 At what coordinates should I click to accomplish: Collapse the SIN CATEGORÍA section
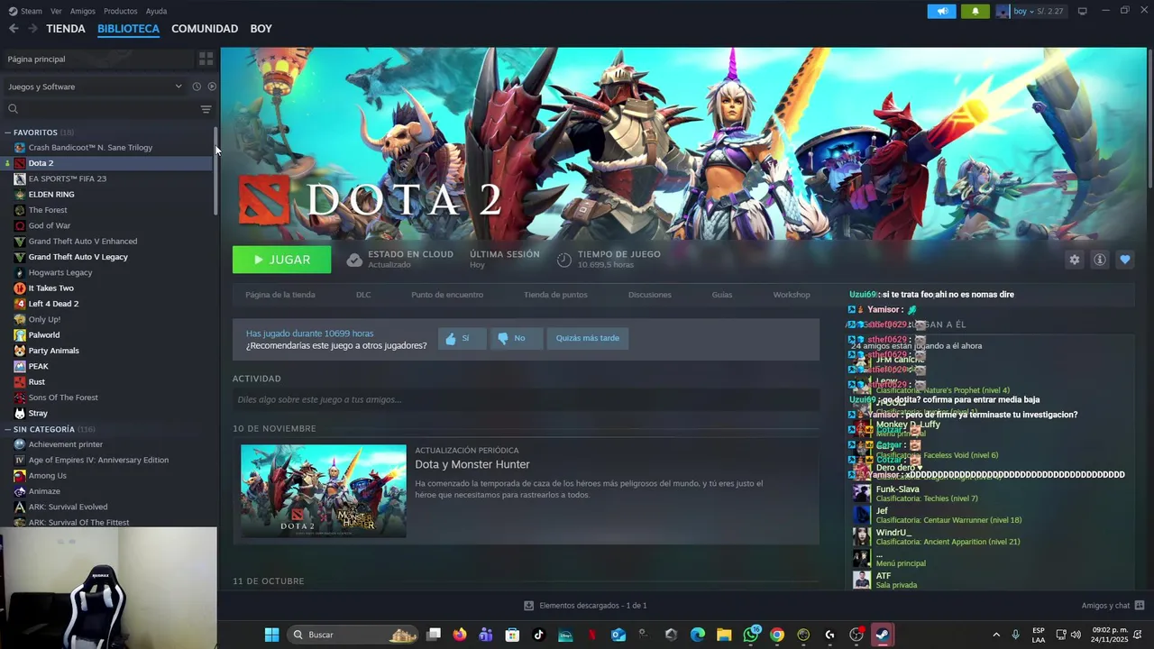[x=8, y=429]
